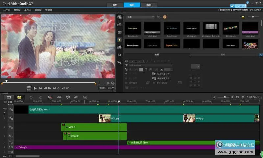Image resolution: width=263 pixels, height=158 pixels.
Task: Open the Media library icon
Action: coord(119,17)
